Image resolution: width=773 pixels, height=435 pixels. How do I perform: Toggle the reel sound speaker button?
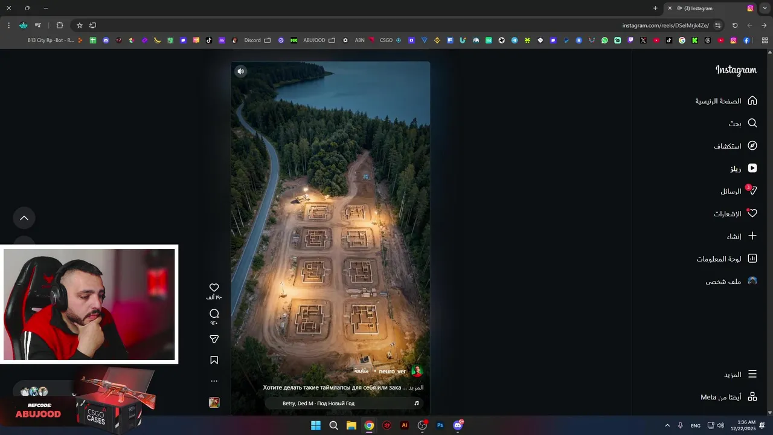(x=240, y=71)
